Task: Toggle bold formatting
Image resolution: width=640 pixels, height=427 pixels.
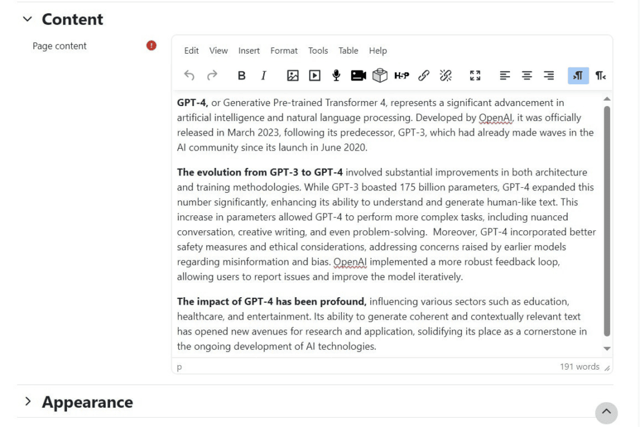Action: [x=242, y=76]
